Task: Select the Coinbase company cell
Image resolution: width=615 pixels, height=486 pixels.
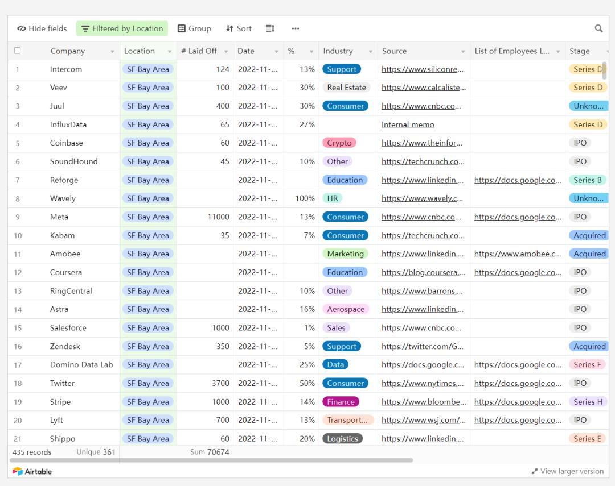Action: (66, 143)
